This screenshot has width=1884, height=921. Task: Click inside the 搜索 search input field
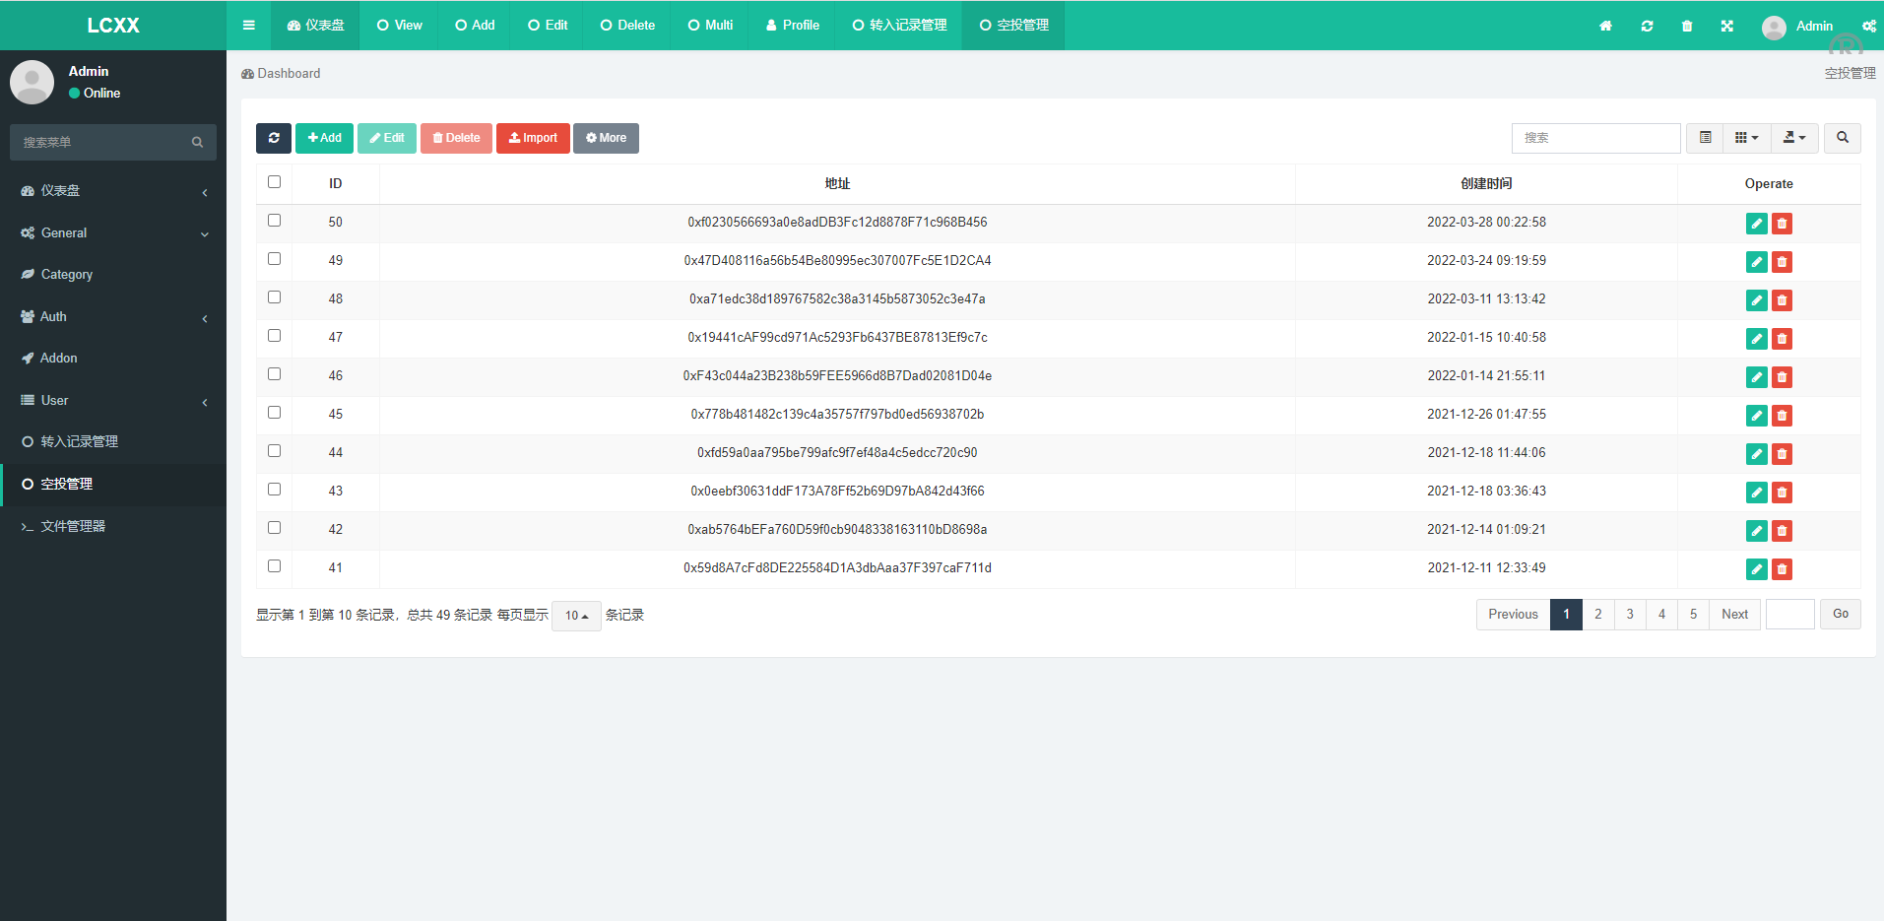tap(1595, 138)
